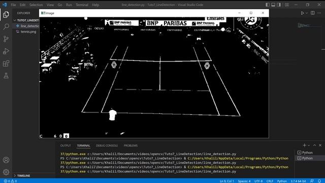Maximize the Image window
325x183 pixels.
(251, 13)
